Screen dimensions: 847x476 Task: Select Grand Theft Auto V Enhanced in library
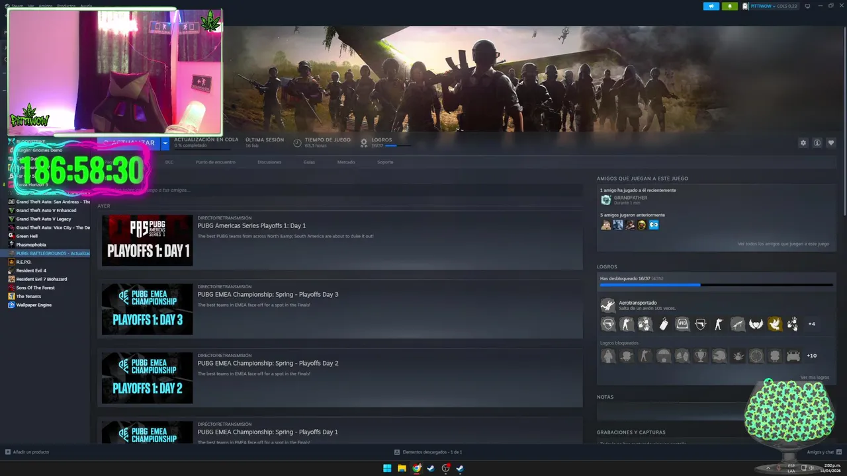pyautogui.click(x=46, y=210)
